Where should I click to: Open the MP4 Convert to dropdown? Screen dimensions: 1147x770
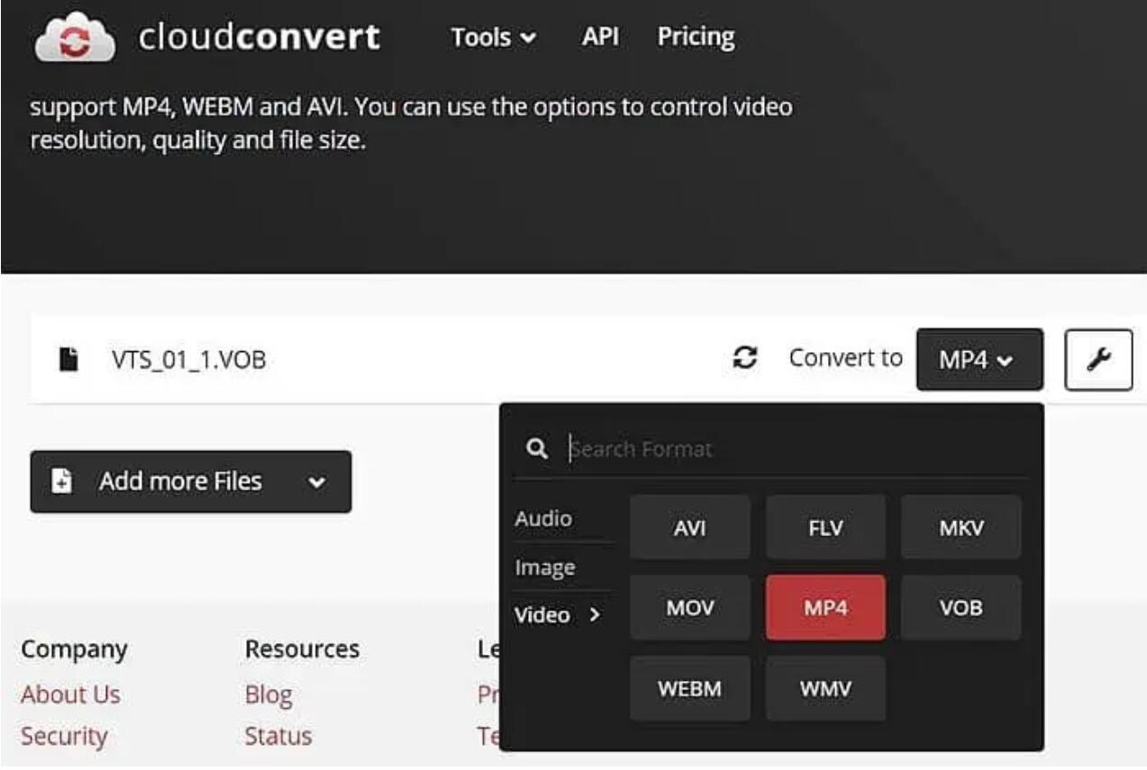979,359
